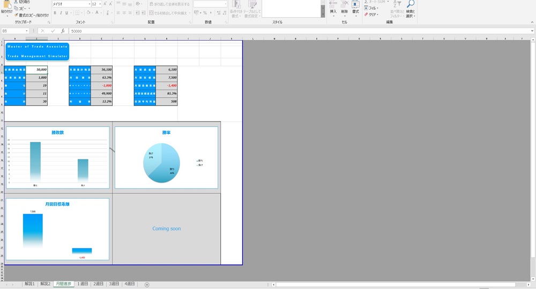Open Format as Table (テーブルとして書式設定)
This screenshot has width=536, height=289.
click(252, 9)
